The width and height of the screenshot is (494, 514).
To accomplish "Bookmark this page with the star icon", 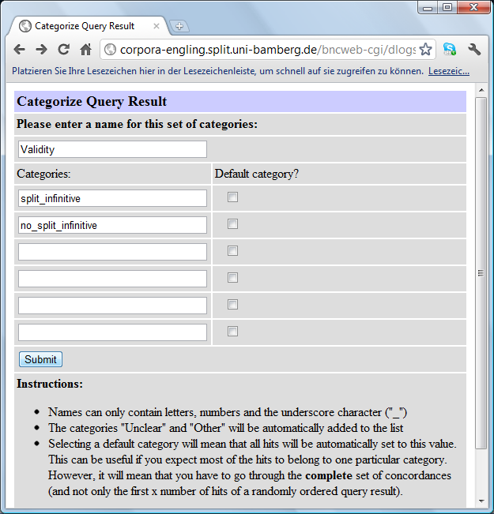I will coord(426,50).
